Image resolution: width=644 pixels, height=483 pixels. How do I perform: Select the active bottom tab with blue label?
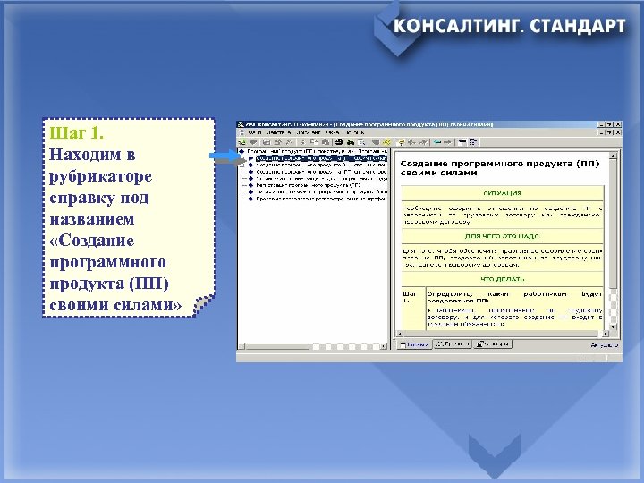(414, 344)
